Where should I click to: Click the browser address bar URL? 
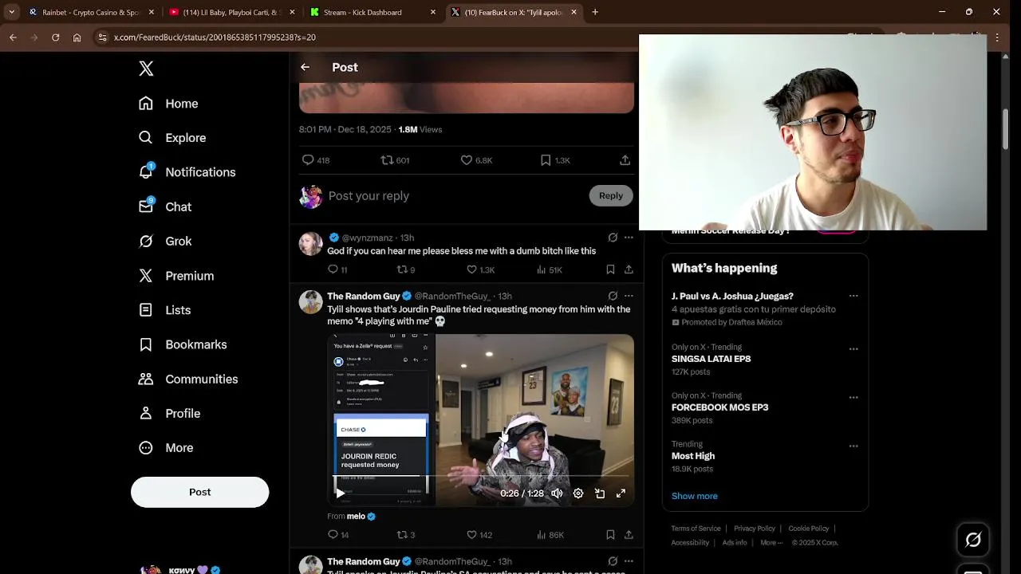click(x=215, y=37)
